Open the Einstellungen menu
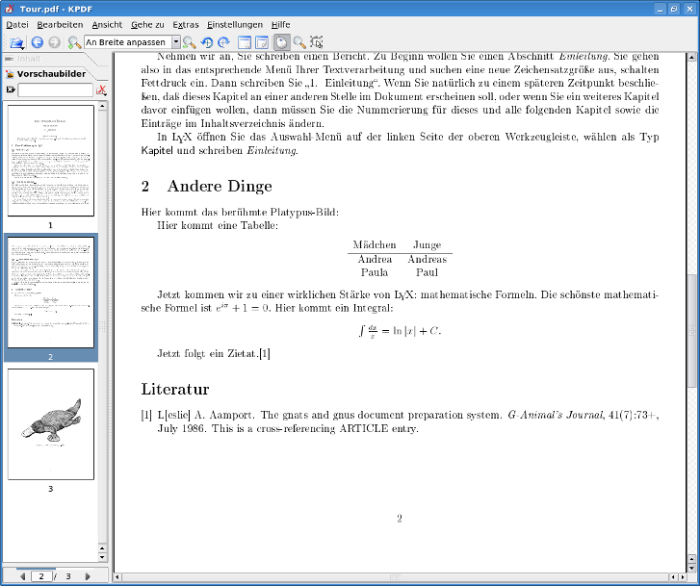 coord(235,25)
